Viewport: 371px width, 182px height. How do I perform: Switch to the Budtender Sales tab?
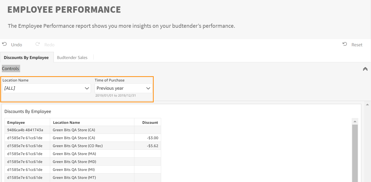click(x=72, y=57)
